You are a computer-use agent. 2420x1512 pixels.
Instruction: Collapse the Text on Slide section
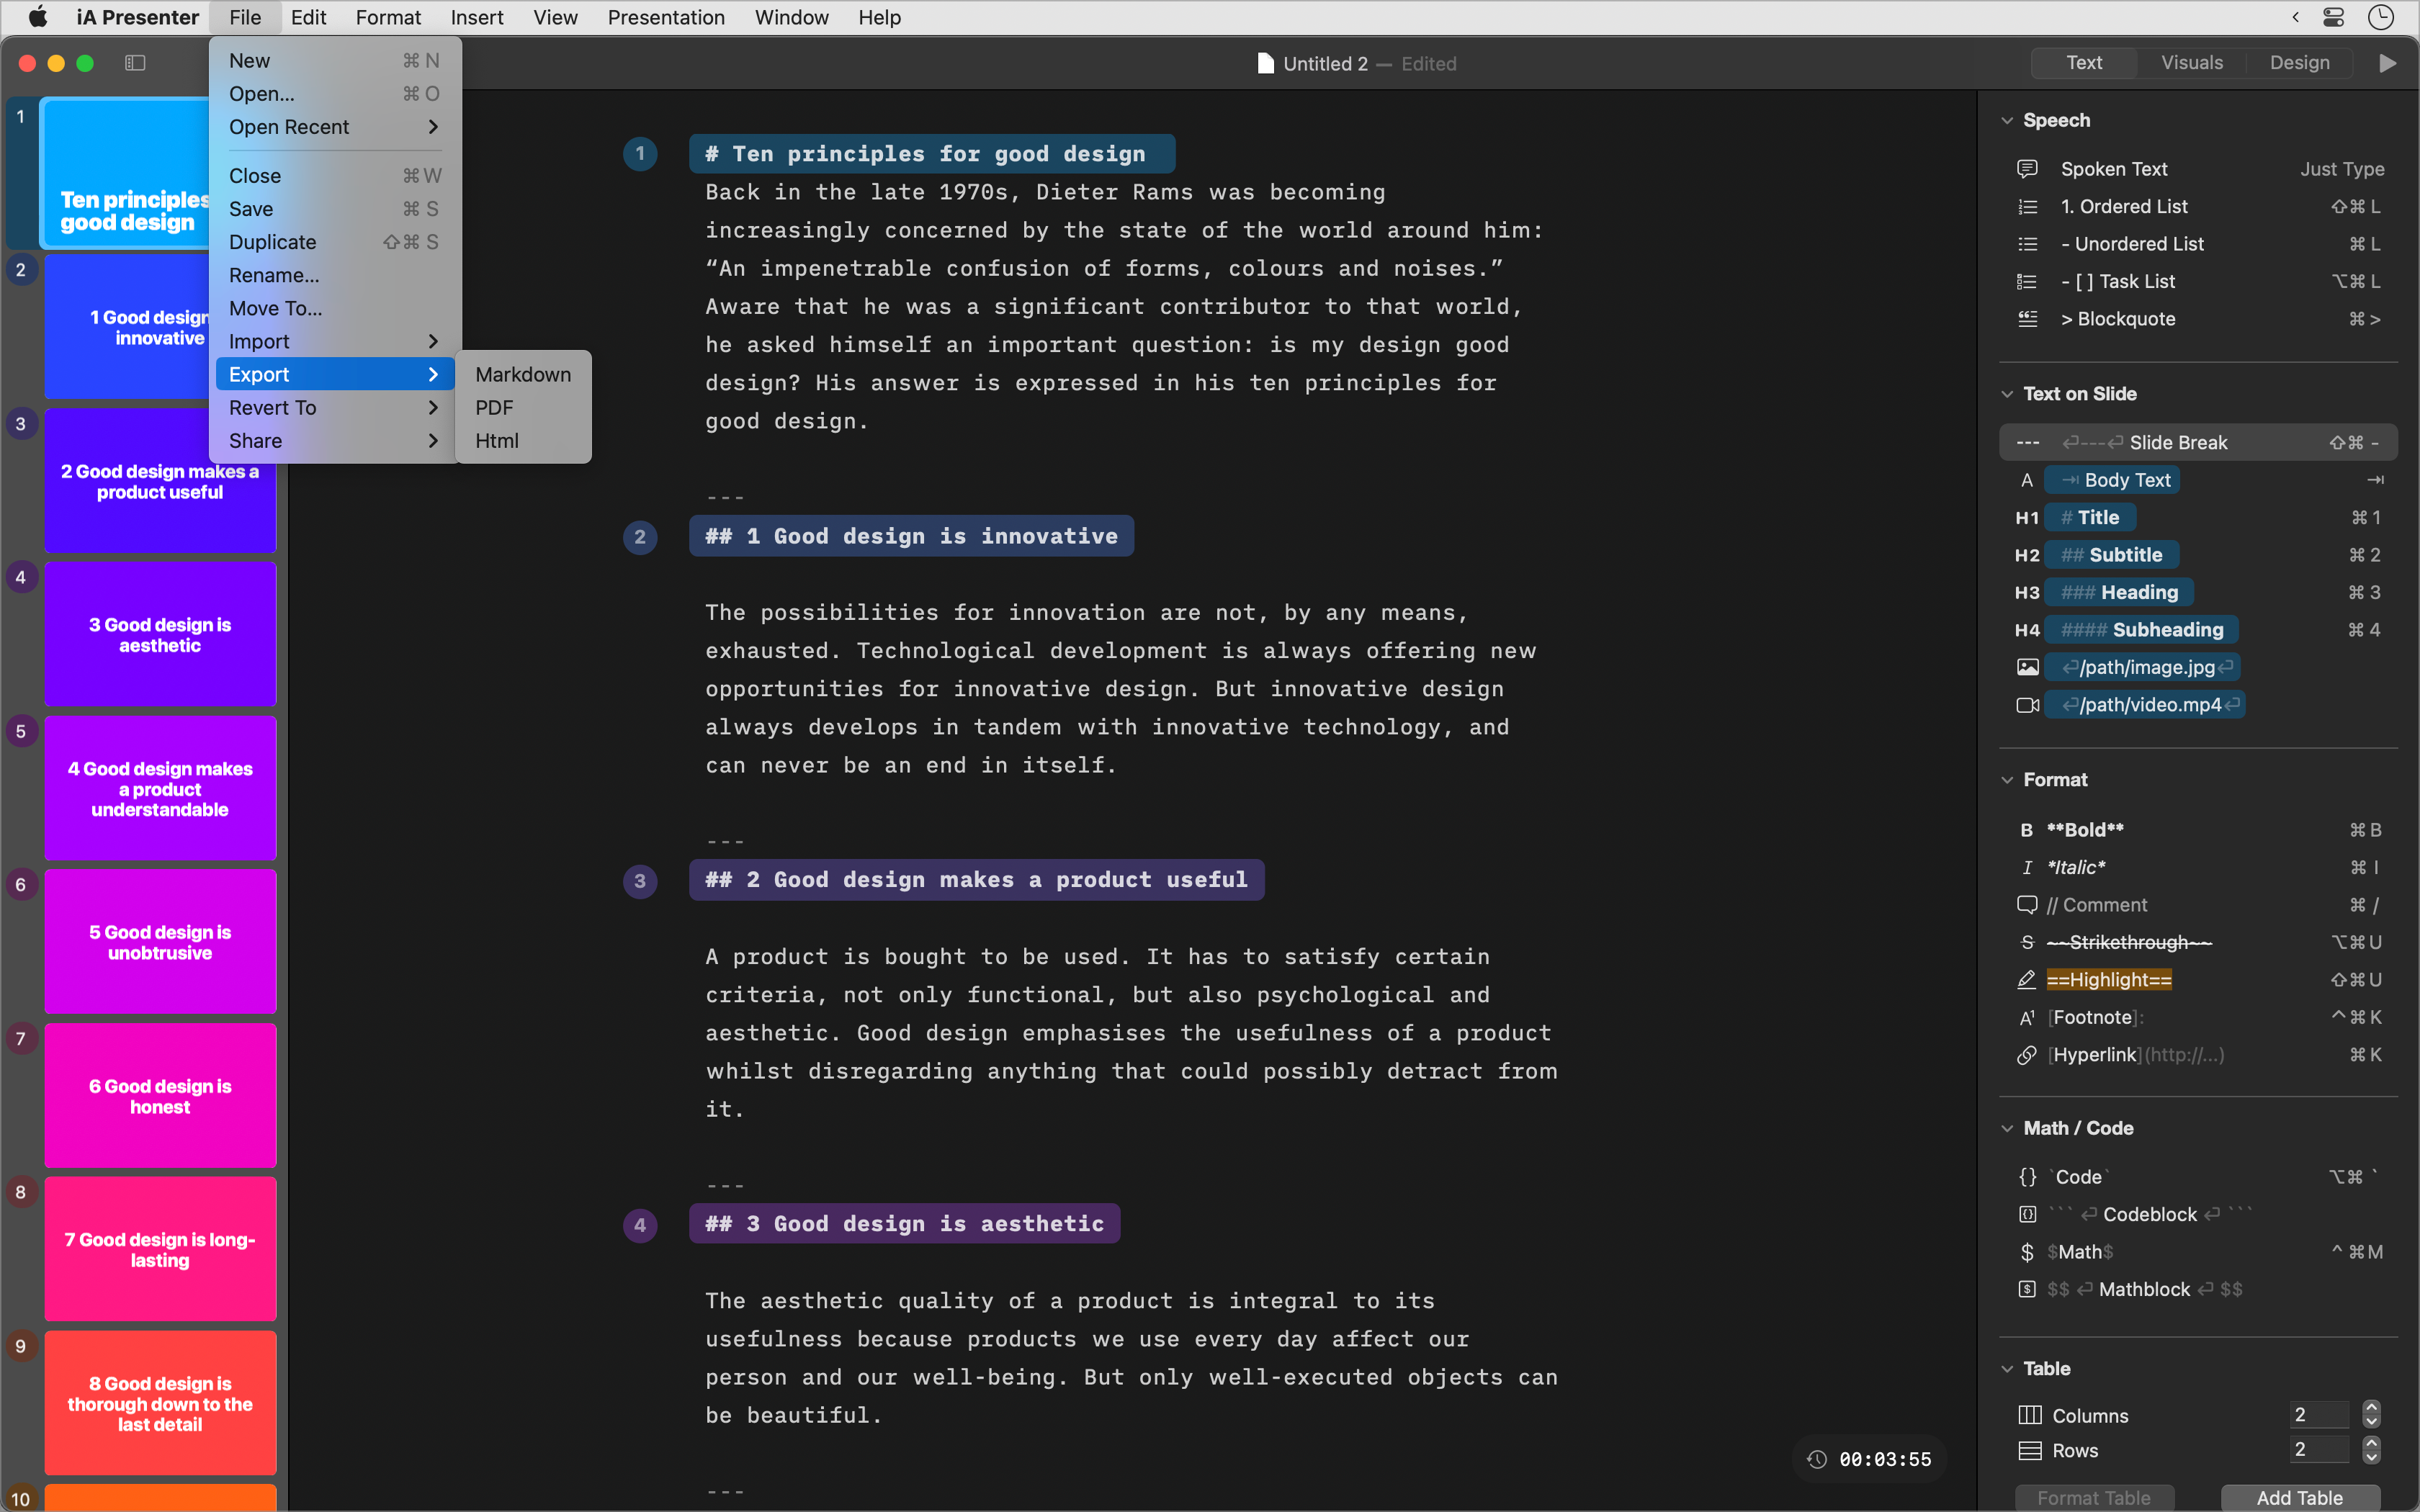point(2007,394)
